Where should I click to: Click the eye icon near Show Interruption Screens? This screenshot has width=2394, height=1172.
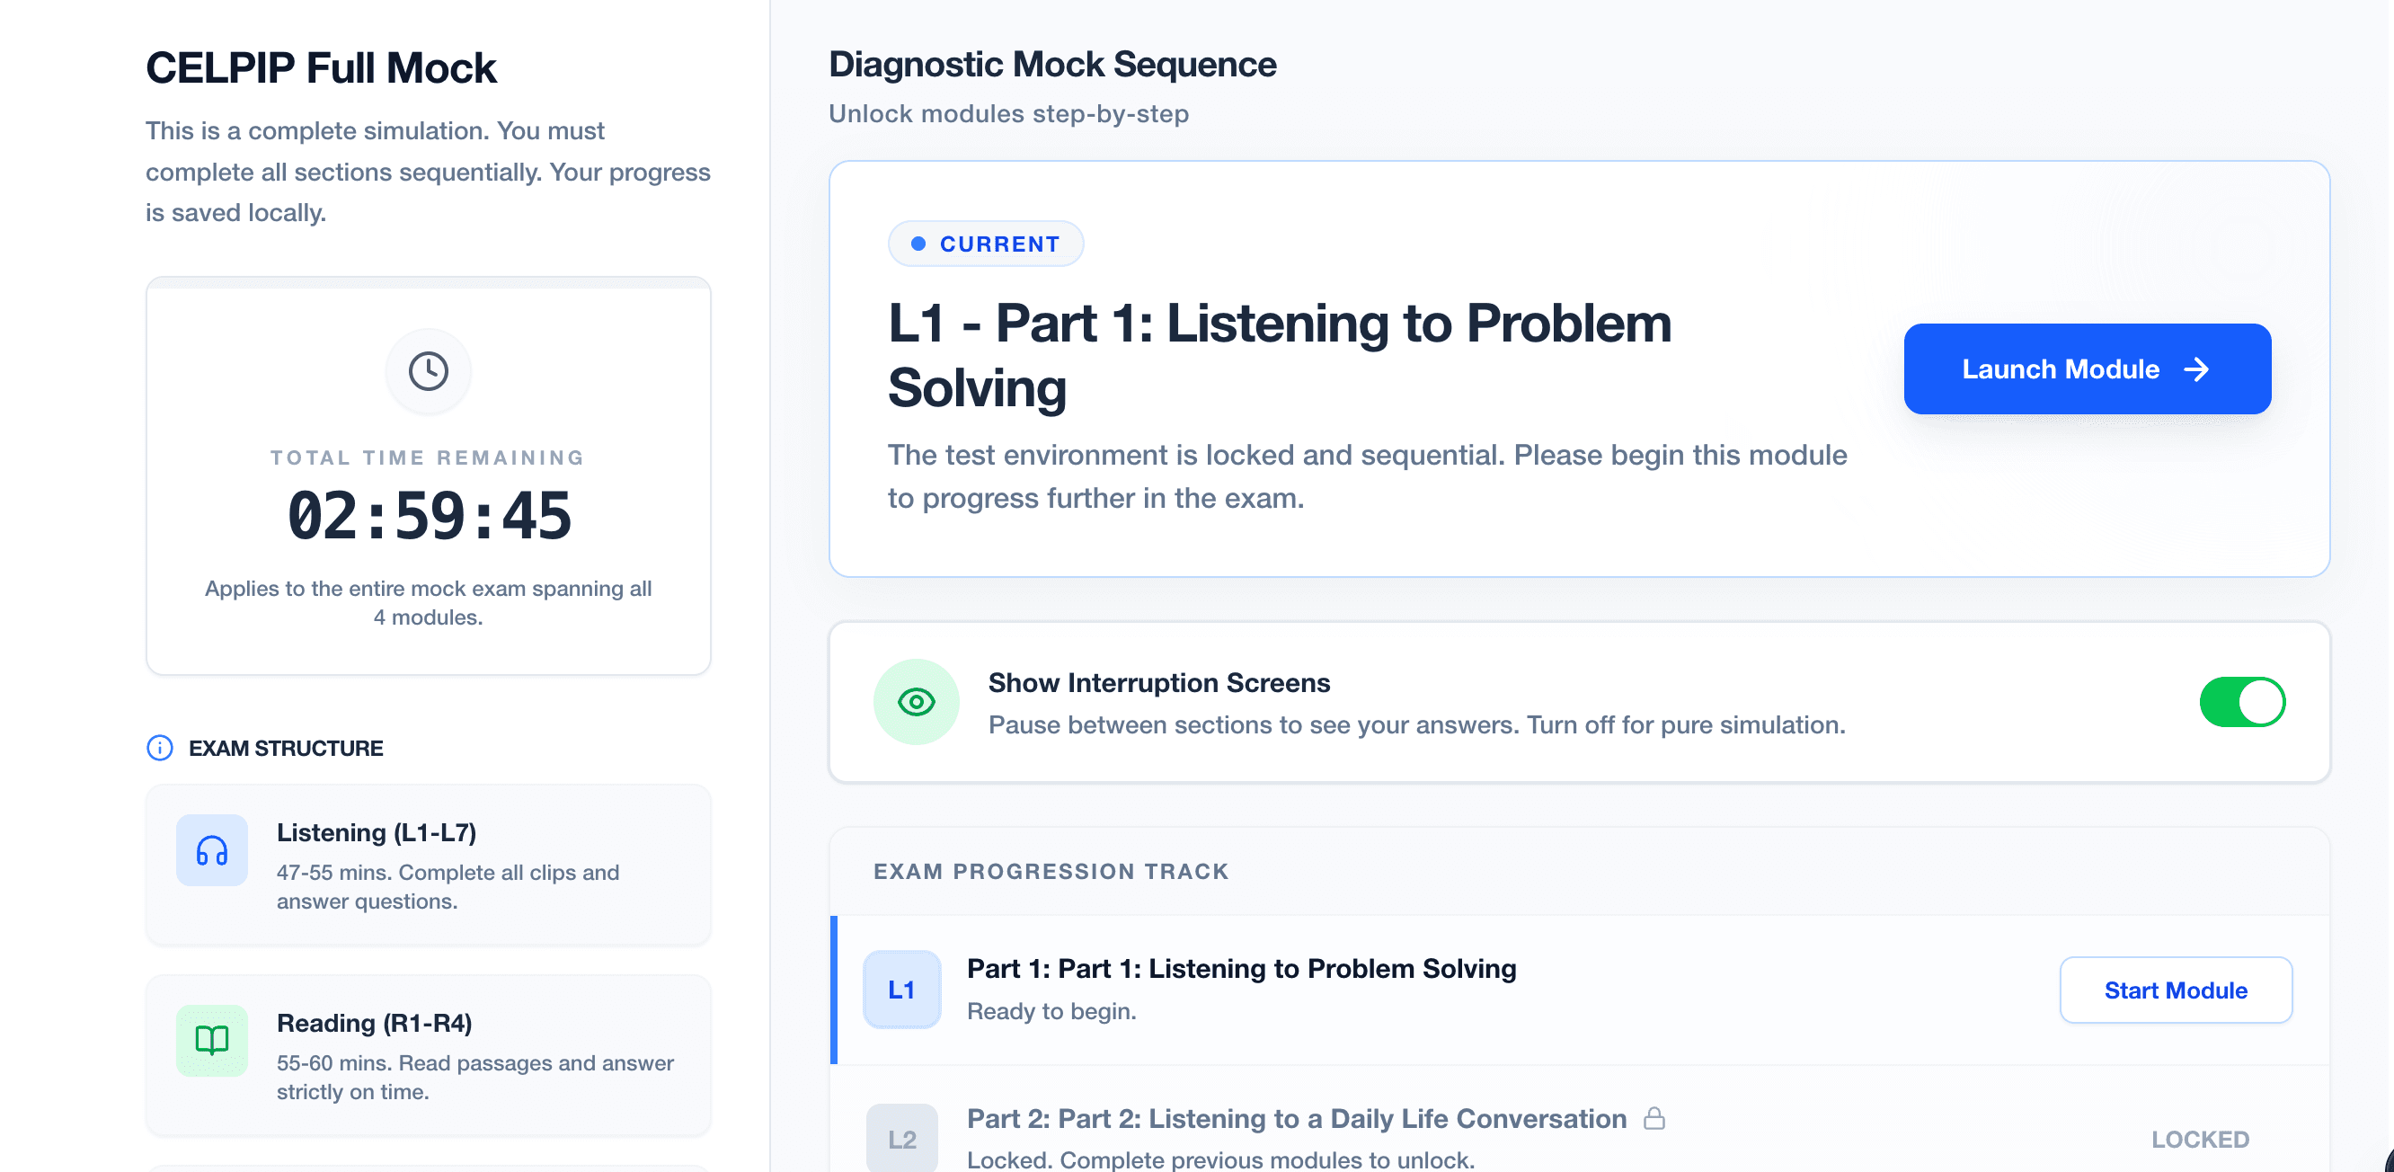pyautogui.click(x=917, y=702)
